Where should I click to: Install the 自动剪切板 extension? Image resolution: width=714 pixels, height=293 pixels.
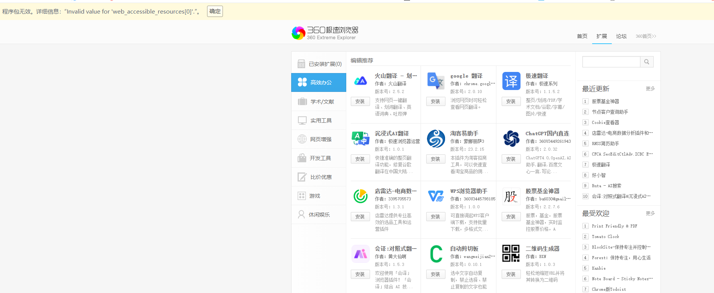(436, 274)
